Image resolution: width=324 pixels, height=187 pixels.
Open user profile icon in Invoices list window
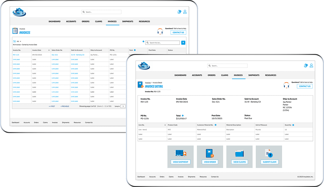click(185, 12)
